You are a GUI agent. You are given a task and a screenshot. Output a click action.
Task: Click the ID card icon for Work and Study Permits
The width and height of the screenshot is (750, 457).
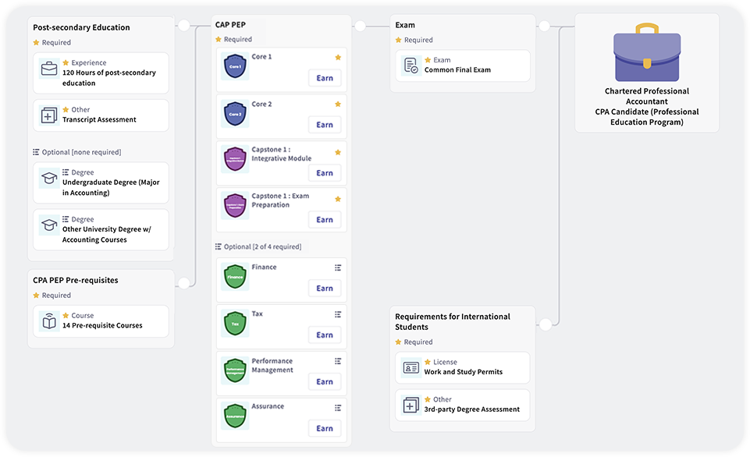pyautogui.click(x=411, y=367)
